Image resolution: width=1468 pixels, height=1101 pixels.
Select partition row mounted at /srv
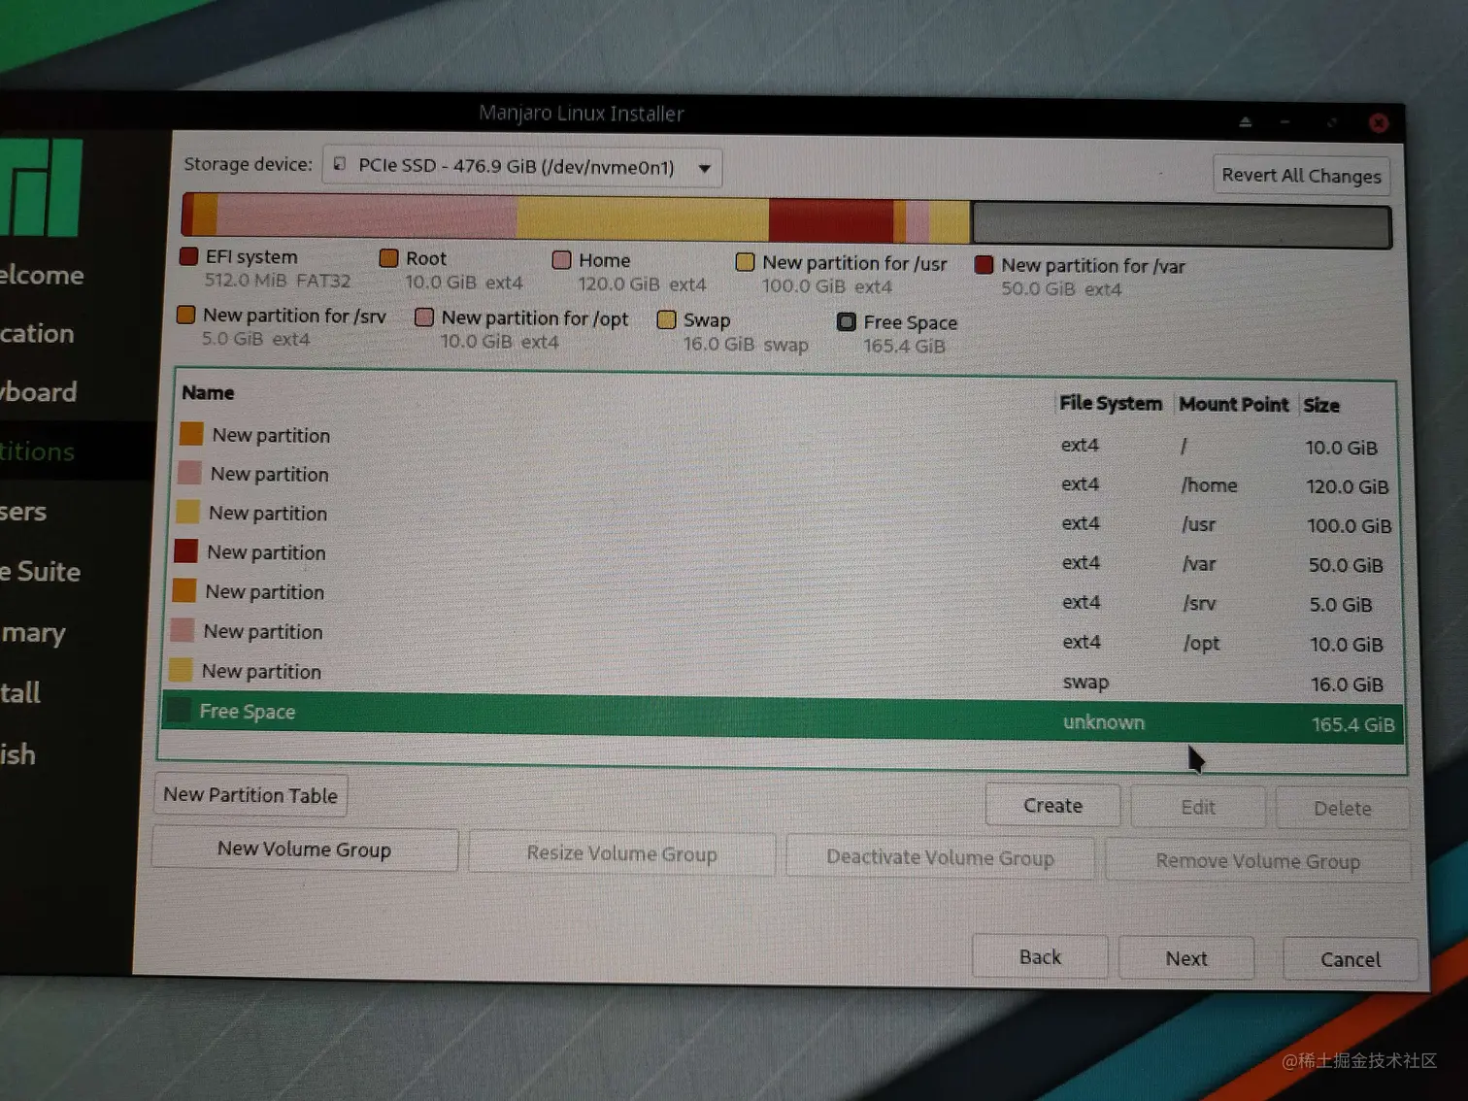(x=784, y=598)
